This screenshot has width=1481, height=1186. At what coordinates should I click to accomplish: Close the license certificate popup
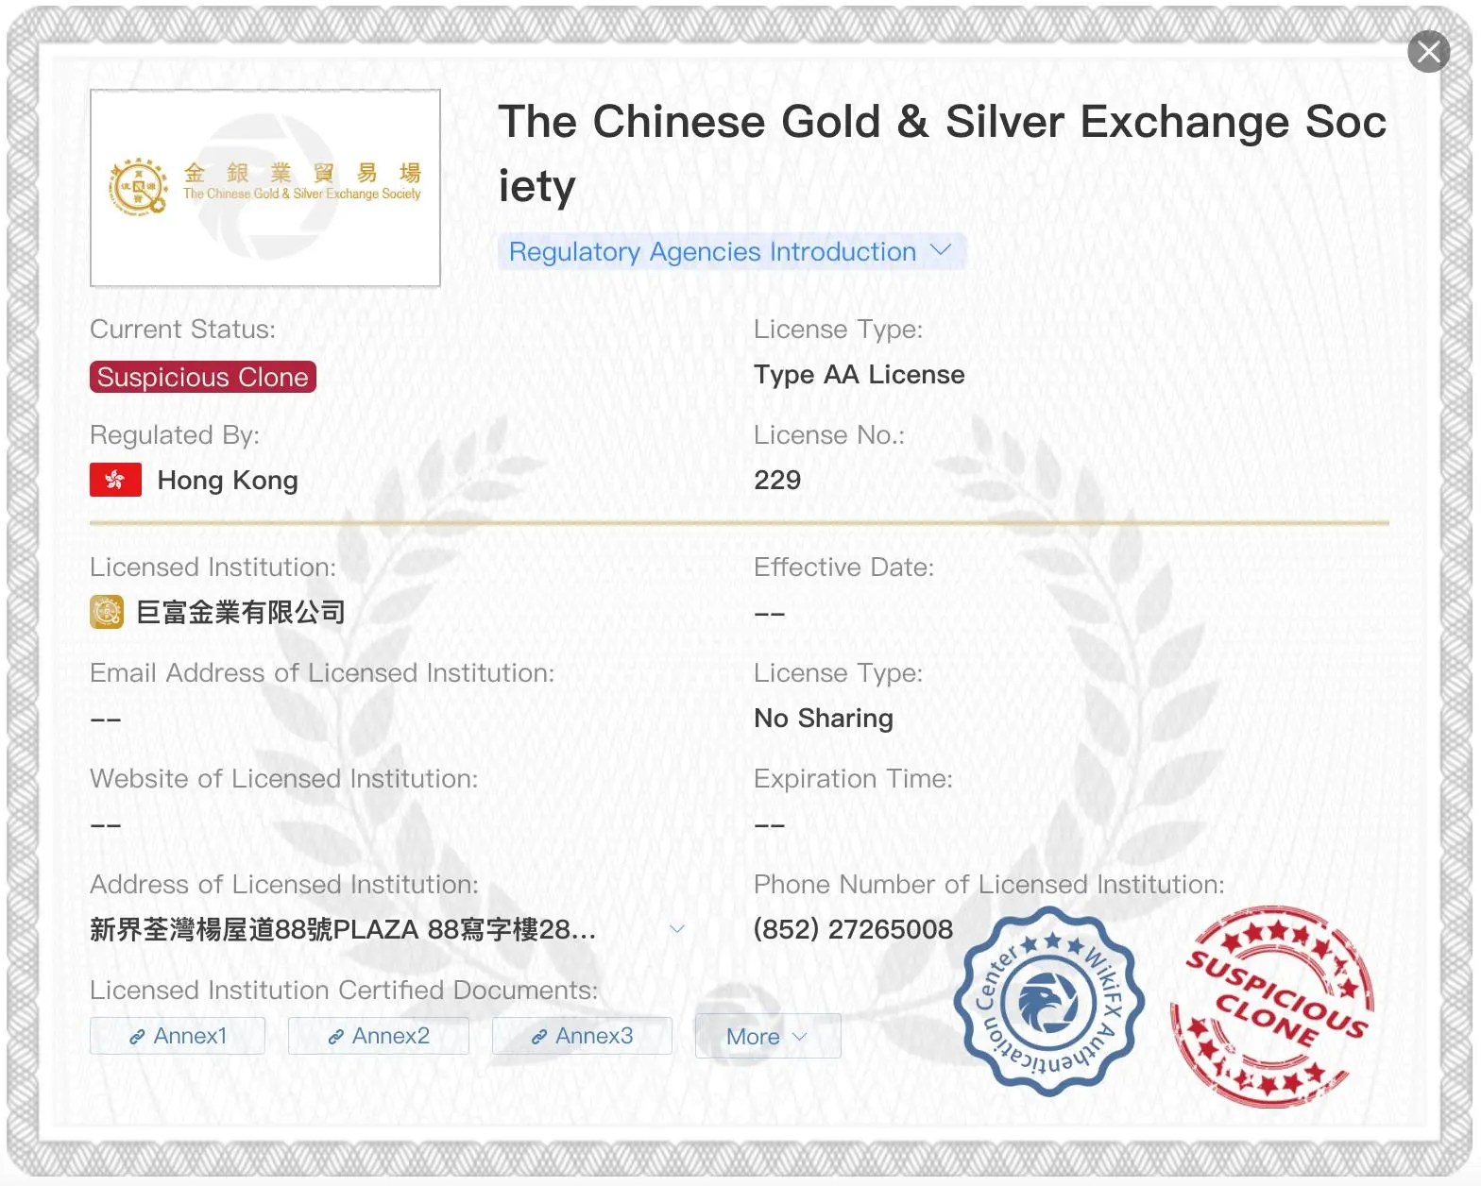(x=1428, y=52)
